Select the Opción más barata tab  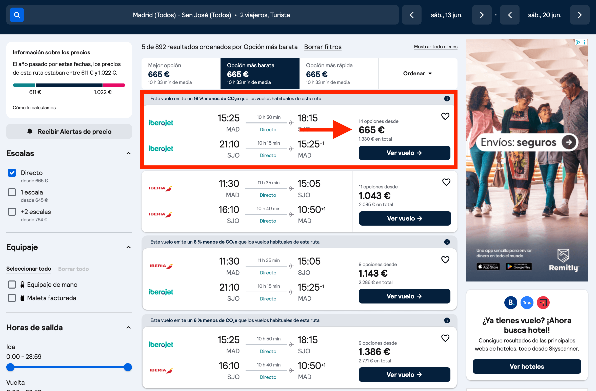(260, 74)
